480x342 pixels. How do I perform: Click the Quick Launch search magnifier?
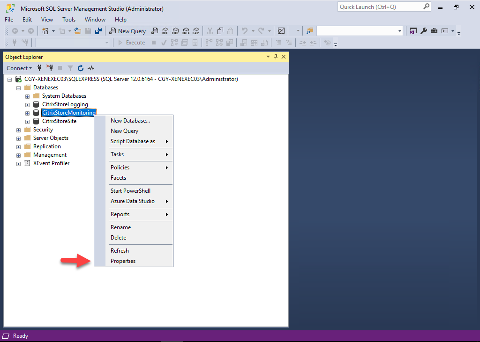coord(426,7)
